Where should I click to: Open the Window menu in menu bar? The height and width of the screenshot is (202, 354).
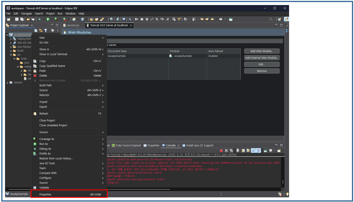pyautogui.click(x=70, y=13)
